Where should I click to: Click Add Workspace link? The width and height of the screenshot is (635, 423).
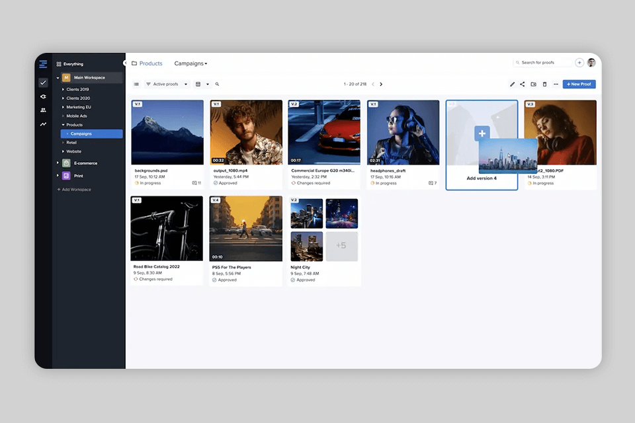(74, 190)
